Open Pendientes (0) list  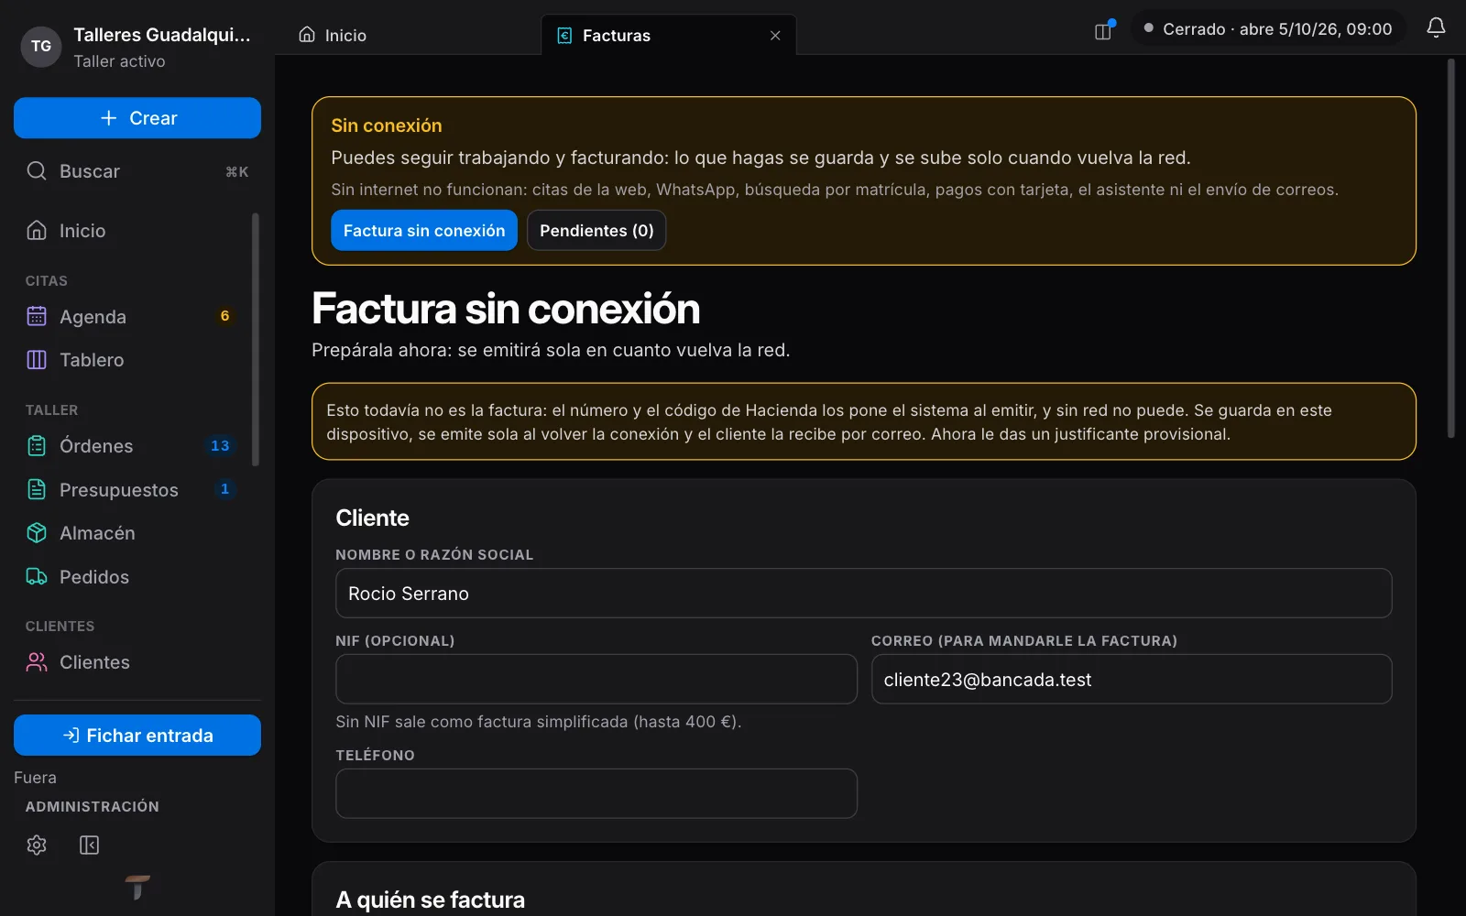(596, 231)
